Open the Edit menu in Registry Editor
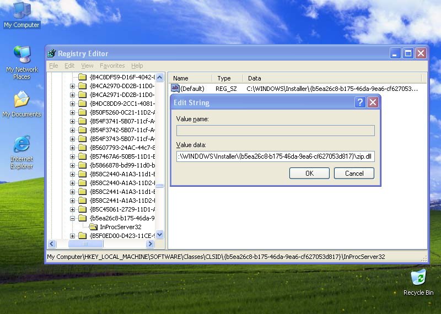Viewport: 441px width, 314px height. point(69,66)
